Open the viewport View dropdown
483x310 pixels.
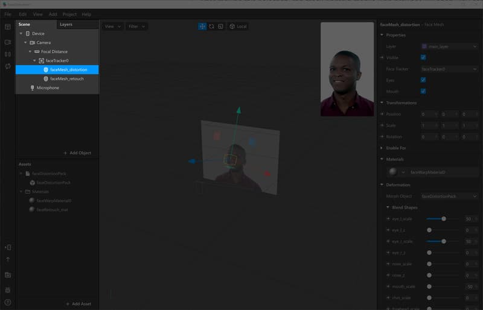point(112,27)
